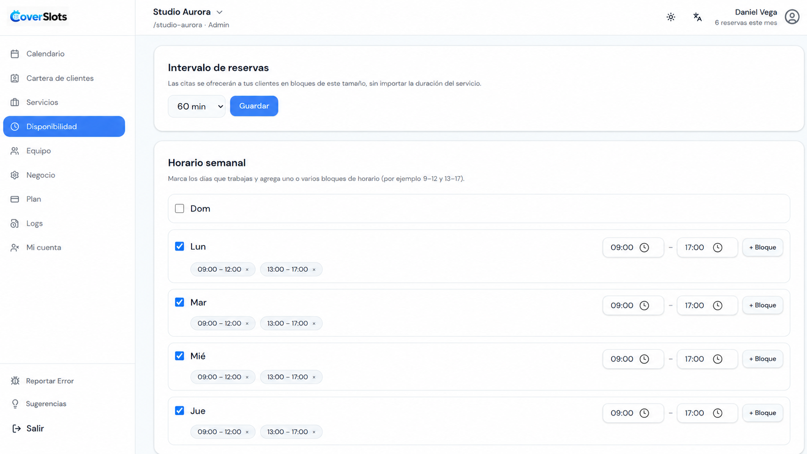Uncheck the Mar checkbox
The height and width of the screenshot is (454, 807).
[x=180, y=302]
